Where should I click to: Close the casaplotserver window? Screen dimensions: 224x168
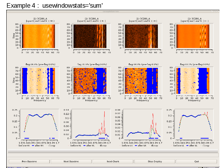point(218,12)
